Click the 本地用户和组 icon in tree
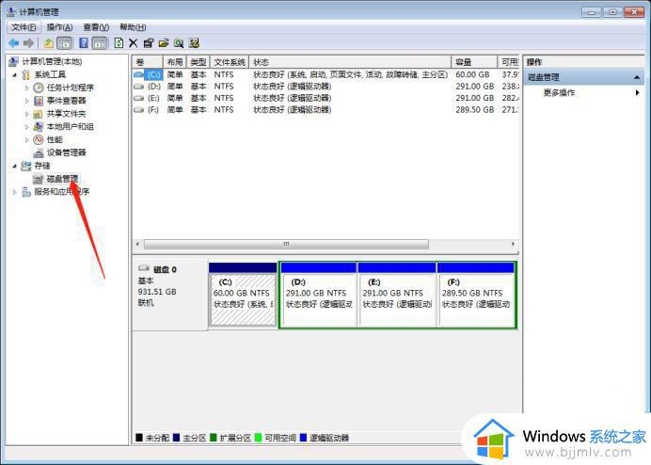The height and width of the screenshot is (465, 651). coord(39,127)
